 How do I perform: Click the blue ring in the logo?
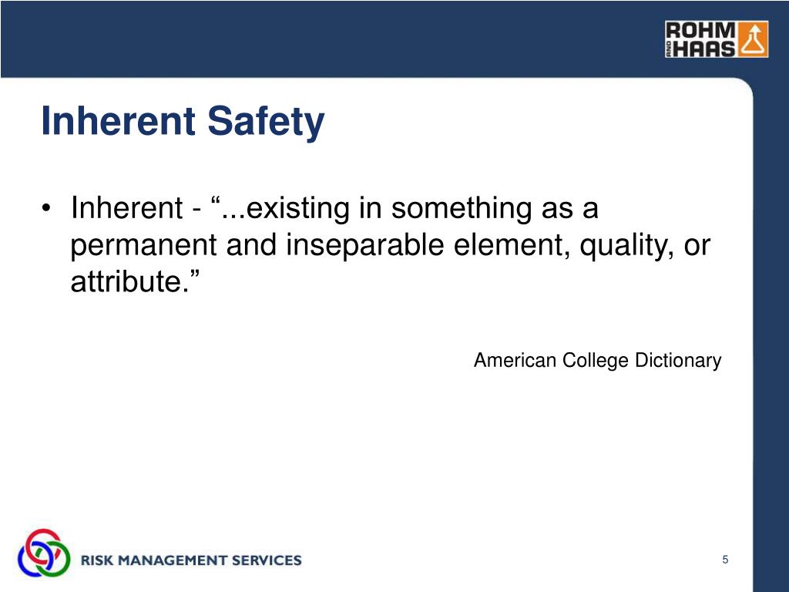tap(34, 560)
